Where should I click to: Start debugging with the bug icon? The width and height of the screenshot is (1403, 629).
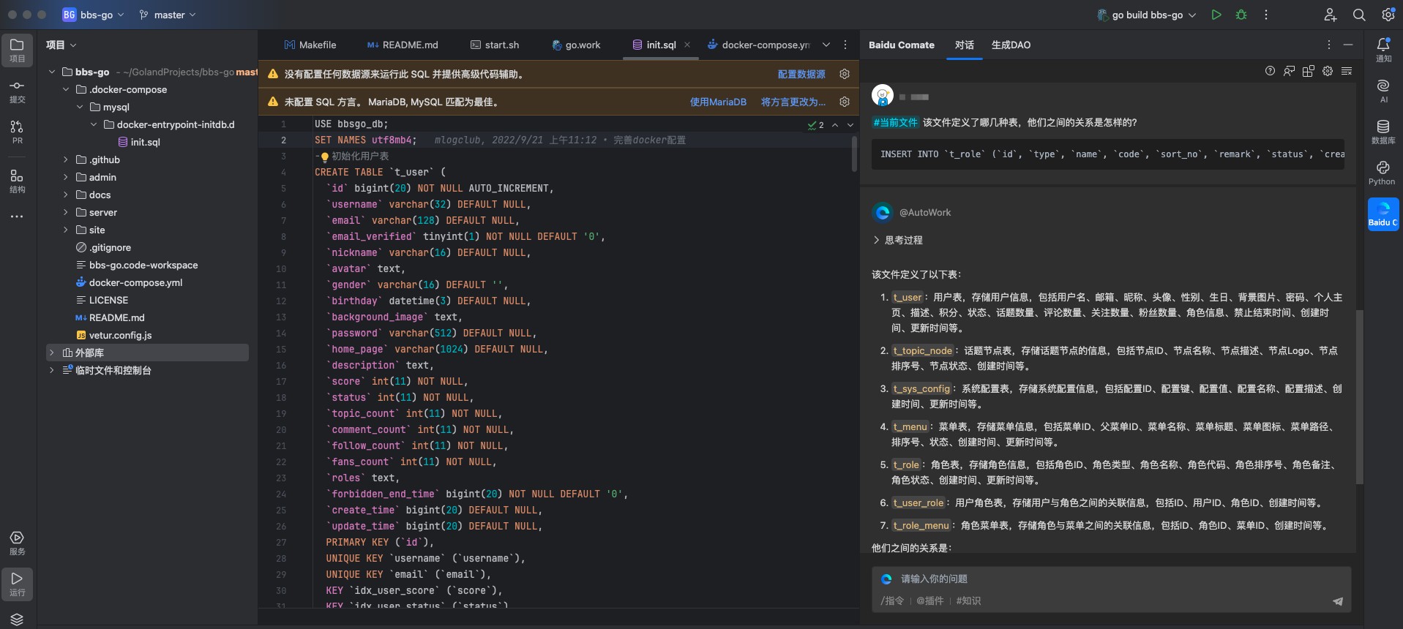(x=1241, y=15)
